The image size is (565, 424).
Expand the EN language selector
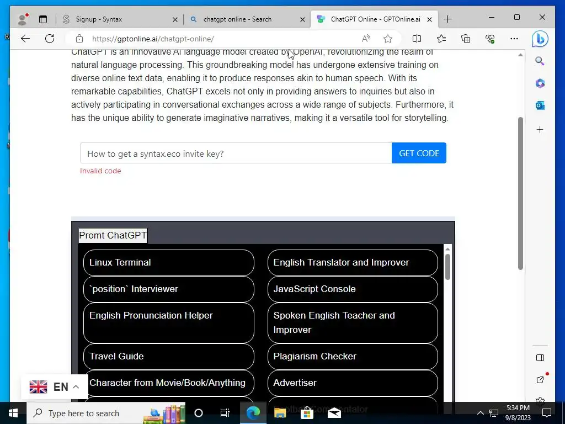point(55,387)
